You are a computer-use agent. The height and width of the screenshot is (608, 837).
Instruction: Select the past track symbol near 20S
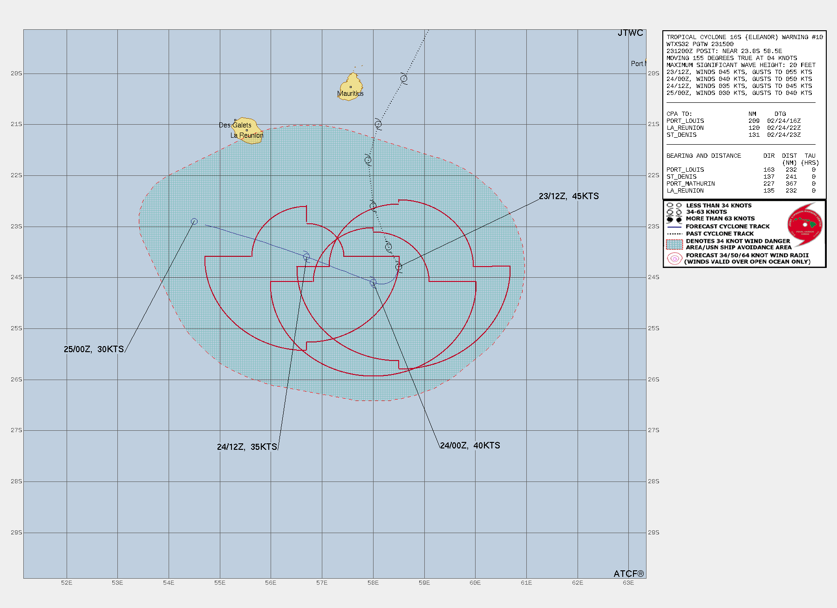404,78
